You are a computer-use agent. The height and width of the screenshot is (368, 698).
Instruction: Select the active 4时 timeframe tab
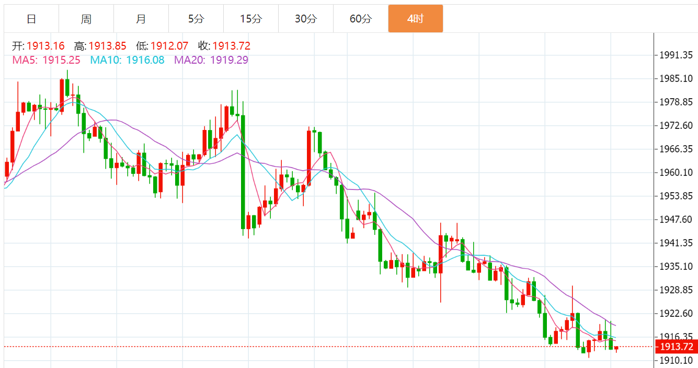tap(416, 19)
